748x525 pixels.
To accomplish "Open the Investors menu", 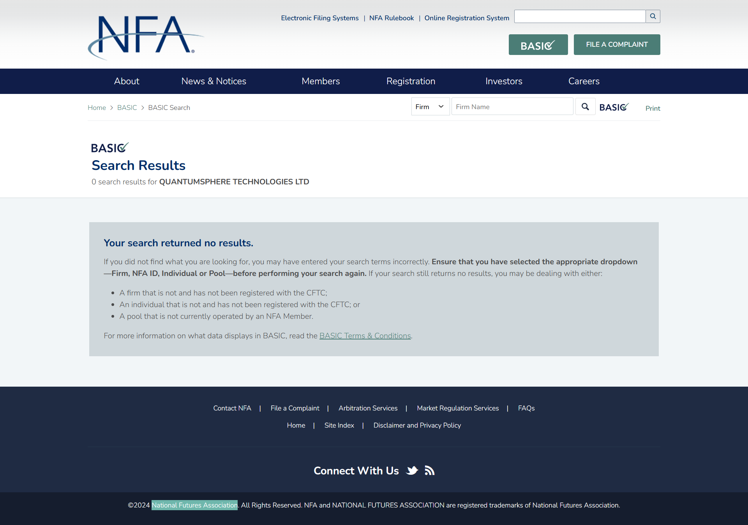I will (x=504, y=81).
